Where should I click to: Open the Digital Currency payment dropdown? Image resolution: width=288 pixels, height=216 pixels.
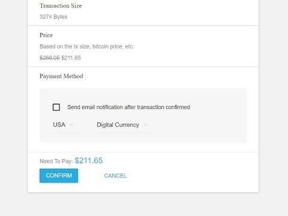tap(124, 125)
